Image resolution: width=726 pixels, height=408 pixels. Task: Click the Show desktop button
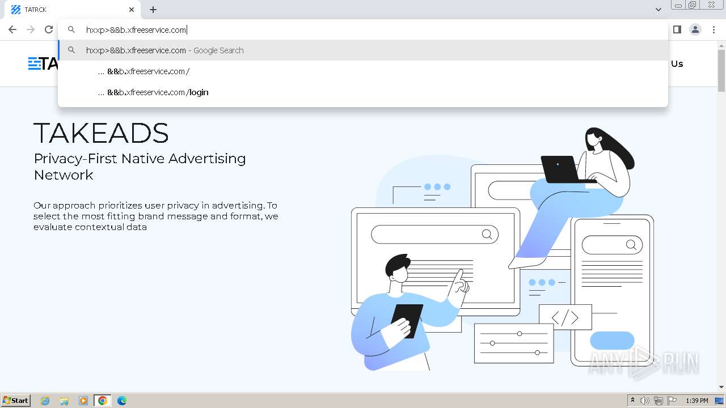719,401
